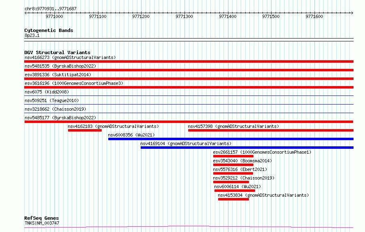Open nsv4153834 gnomADStructuralVariants label
365x232 pixels.
click(x=263, y=195)
